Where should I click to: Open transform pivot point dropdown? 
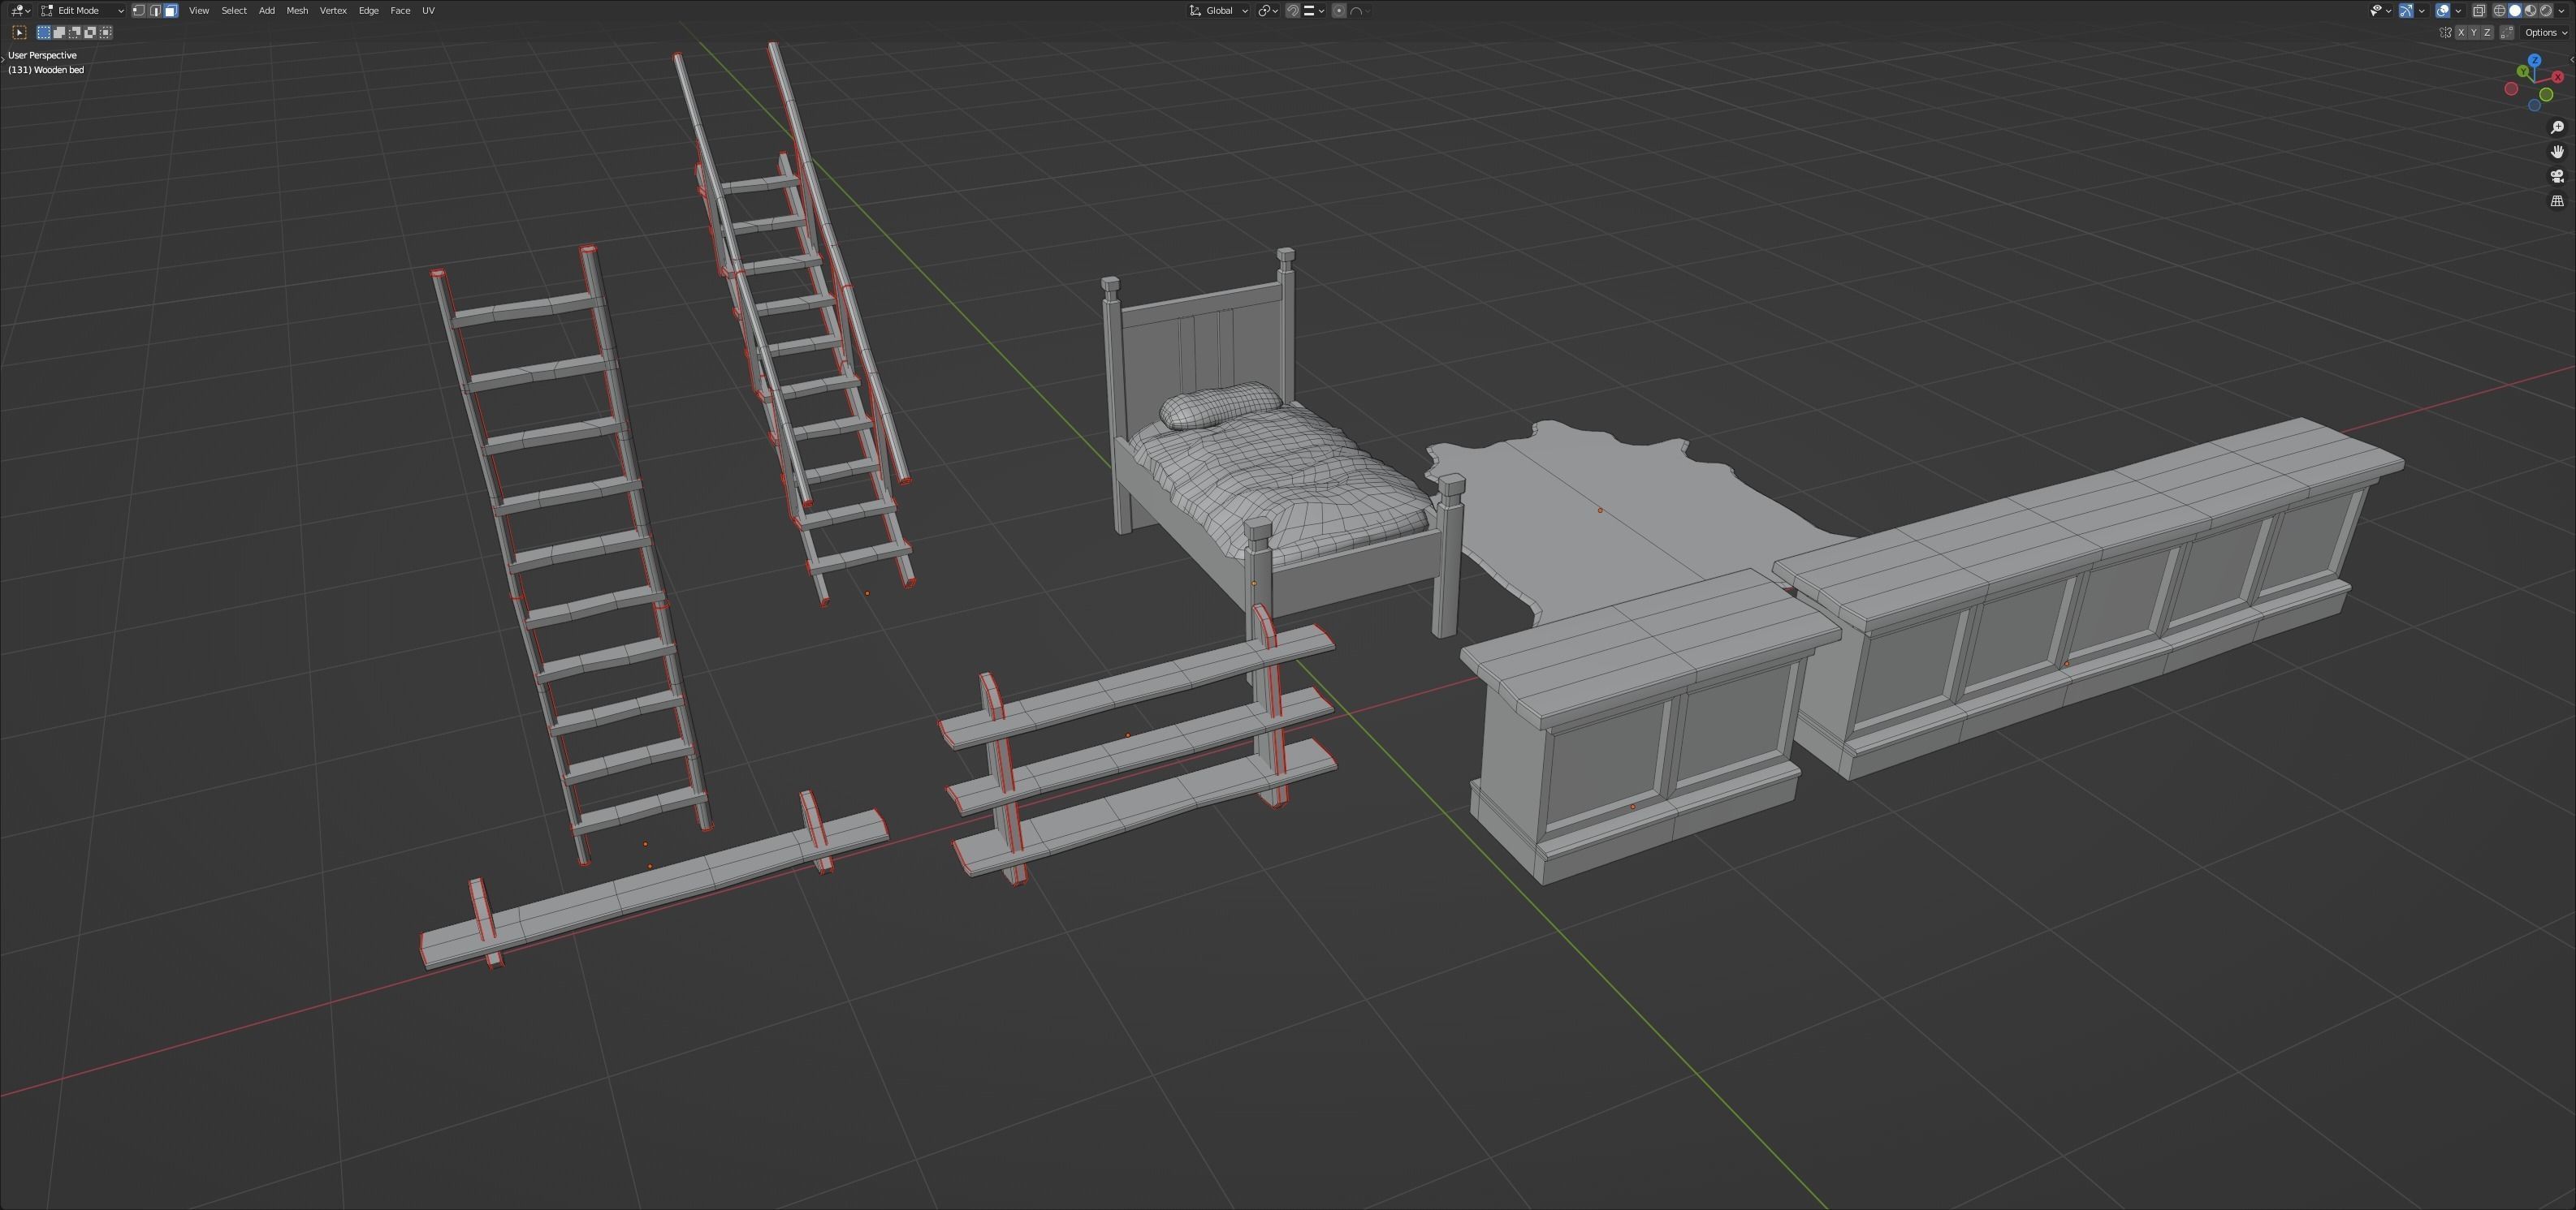[x=1268, y=10]
